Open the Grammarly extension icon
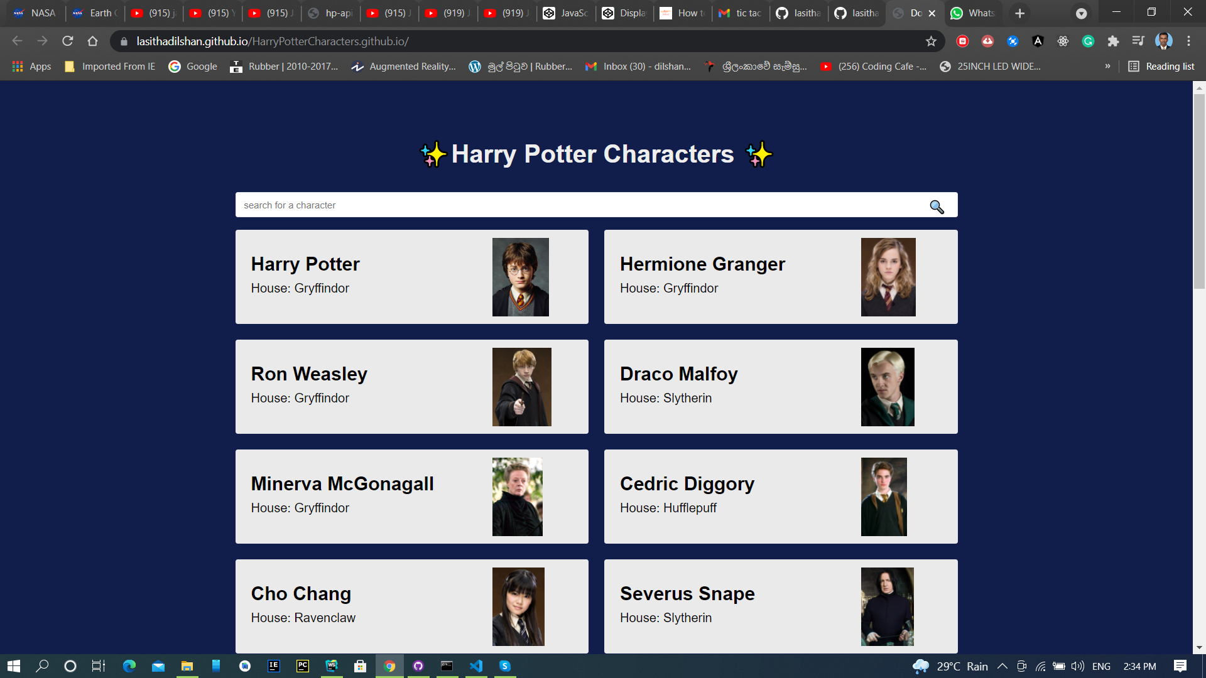The width and height of the screenshot is (1206, 678). [1089, 41]
